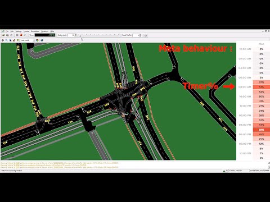Click the Open Simulation toolbar icon
The image size is (270, 202).
pyautogui.click(x=3, y=35)
